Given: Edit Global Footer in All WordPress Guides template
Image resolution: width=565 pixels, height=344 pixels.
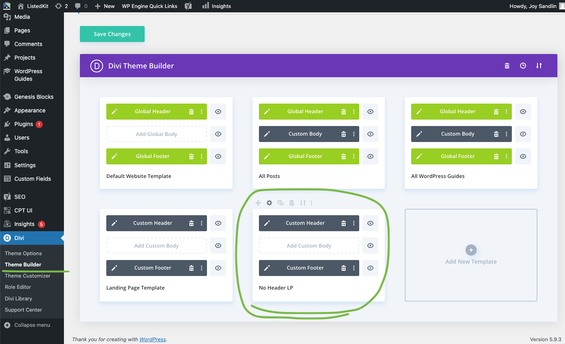Looking at the screenshot, I should click(x=419, y=156).
